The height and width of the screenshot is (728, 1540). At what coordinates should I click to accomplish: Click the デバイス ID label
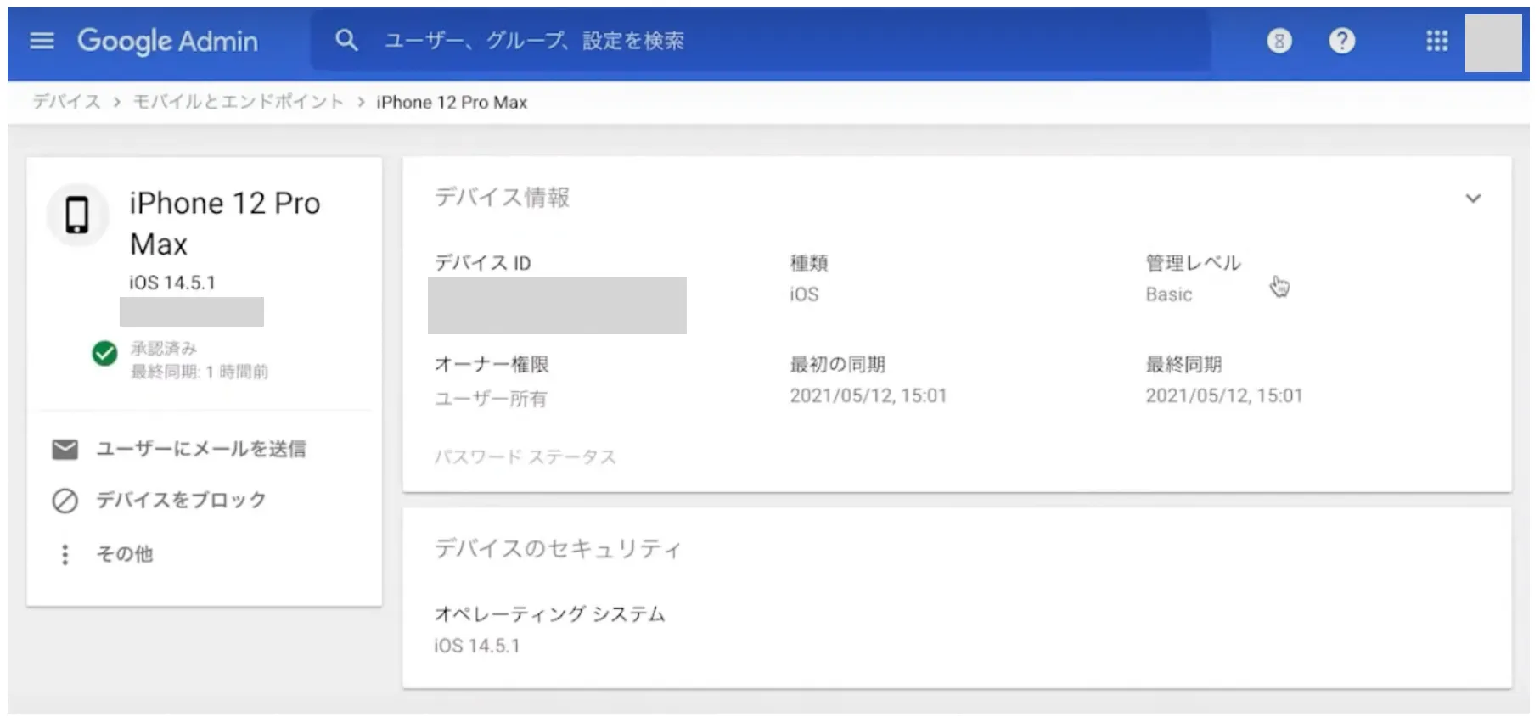(482, 263)
